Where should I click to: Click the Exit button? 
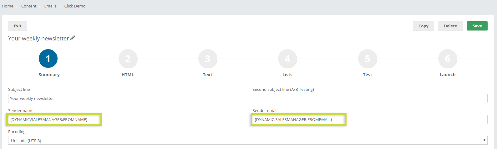pyautogui.click(x=18, y=26)
